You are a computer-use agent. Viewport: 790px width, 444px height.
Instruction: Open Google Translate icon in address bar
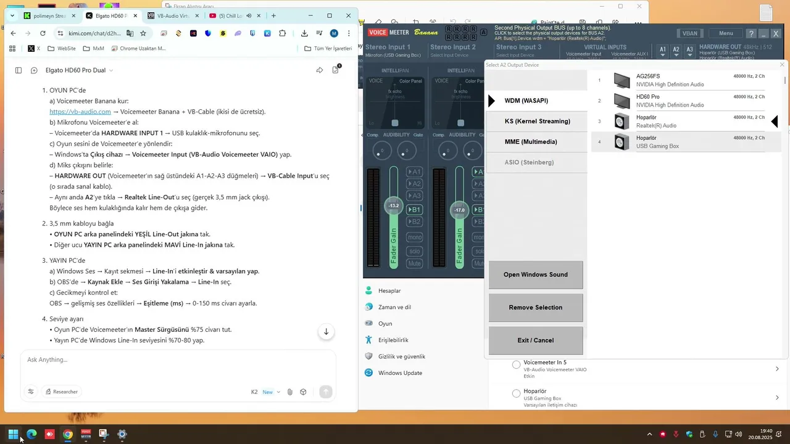coord(130,33)
